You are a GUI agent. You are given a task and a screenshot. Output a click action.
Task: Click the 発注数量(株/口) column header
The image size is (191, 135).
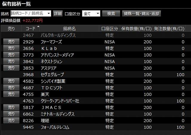click(x=169, y=29)
